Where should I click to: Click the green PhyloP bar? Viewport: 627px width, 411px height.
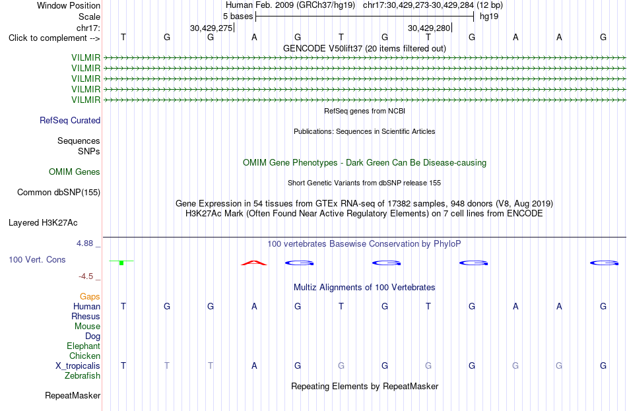coord(121,263)
